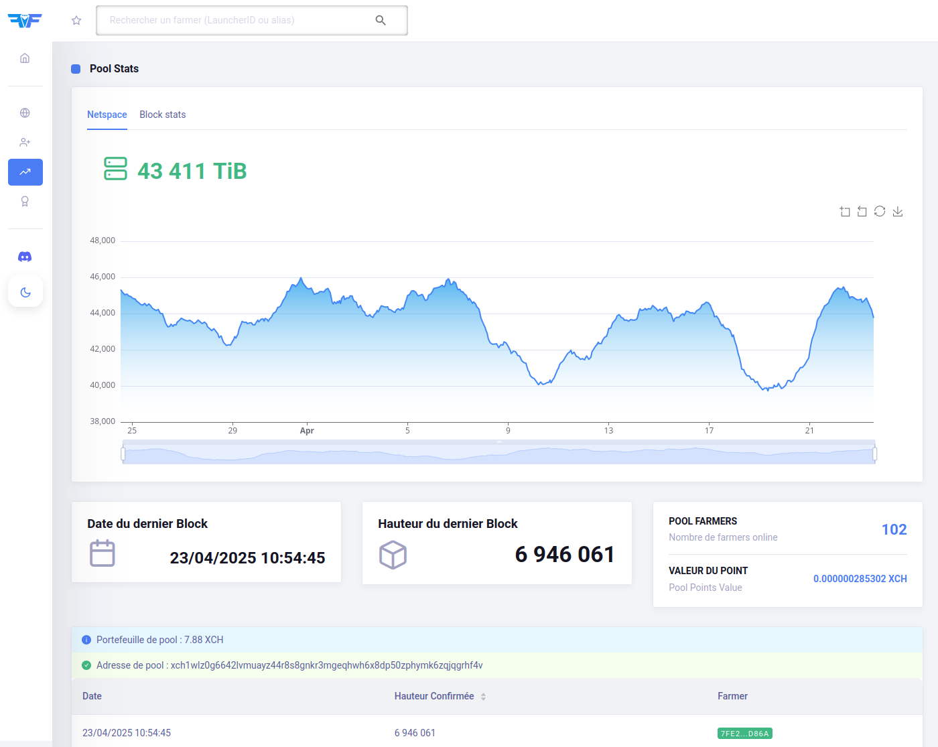
Task: Click the farmer search input field
Action: pos(238,21)
